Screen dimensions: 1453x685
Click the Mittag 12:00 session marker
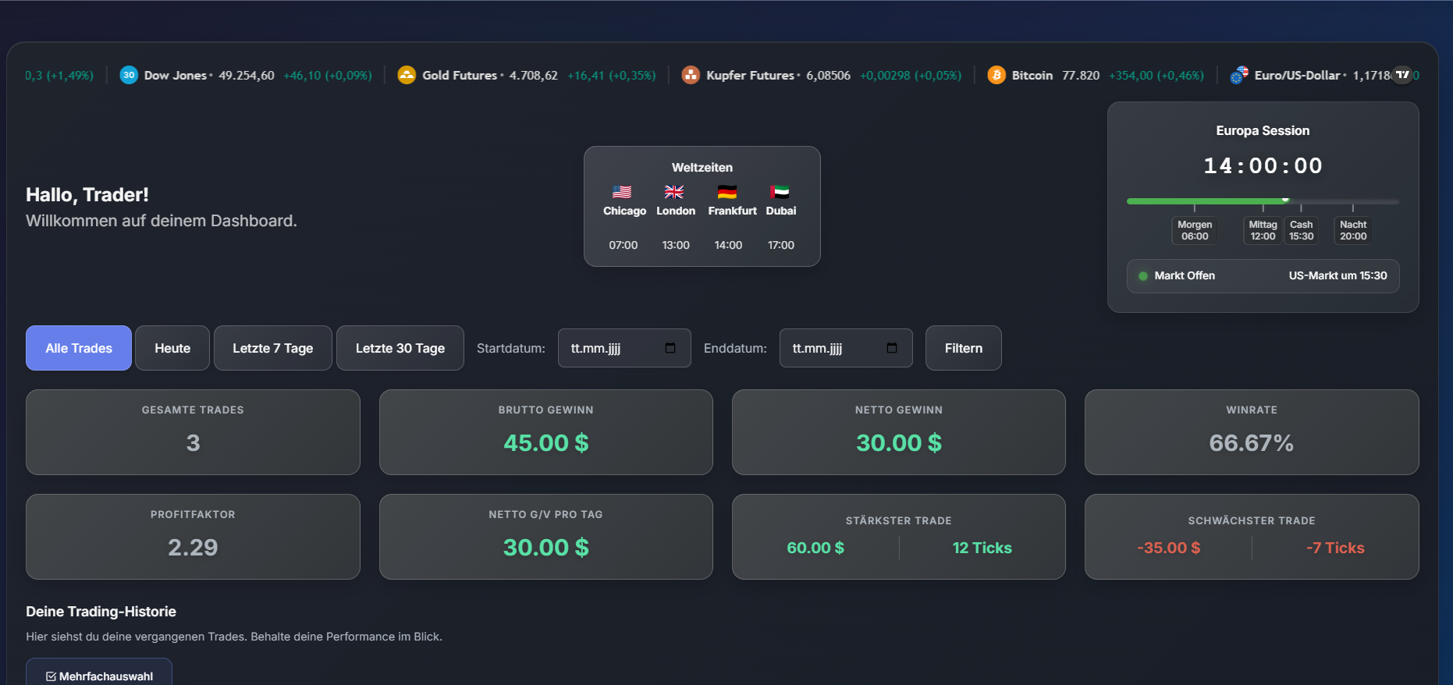click(x=1263, y=230)
